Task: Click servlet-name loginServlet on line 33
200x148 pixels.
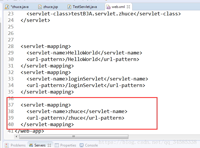Action: point(87,79)
